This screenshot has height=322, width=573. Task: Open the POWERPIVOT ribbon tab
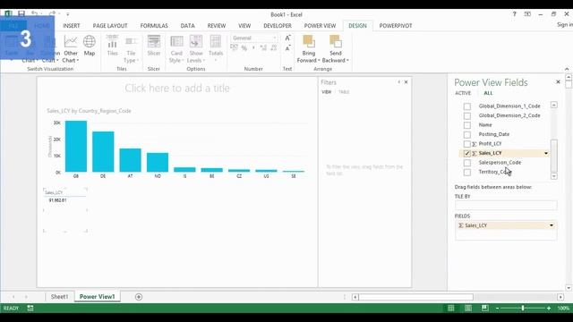pos(396,26)
